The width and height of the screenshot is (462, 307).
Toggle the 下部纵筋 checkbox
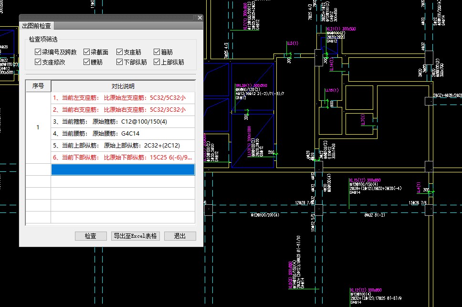point(120,62)
